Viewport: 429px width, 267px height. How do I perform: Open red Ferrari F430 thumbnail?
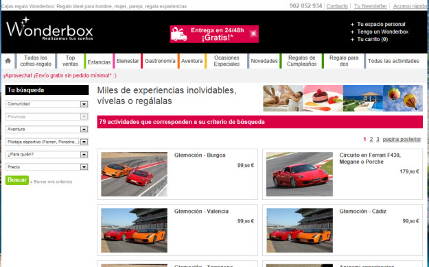click(299, 174)
